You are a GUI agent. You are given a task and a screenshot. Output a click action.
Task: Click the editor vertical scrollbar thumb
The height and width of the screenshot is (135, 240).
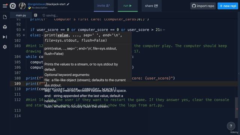click(237, 108)
